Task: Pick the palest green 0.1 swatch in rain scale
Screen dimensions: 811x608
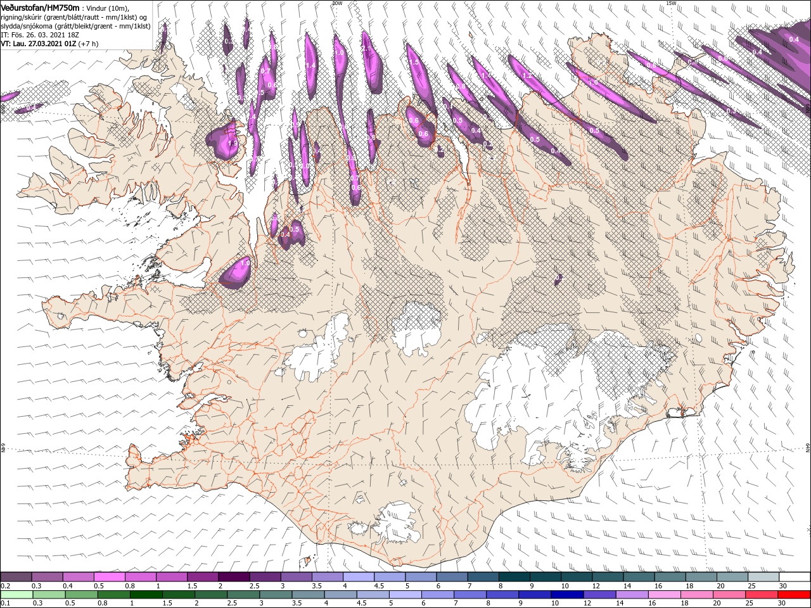Action: (16, 594)
